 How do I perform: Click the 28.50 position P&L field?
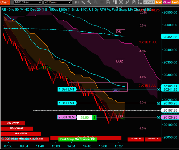[84, 117]
